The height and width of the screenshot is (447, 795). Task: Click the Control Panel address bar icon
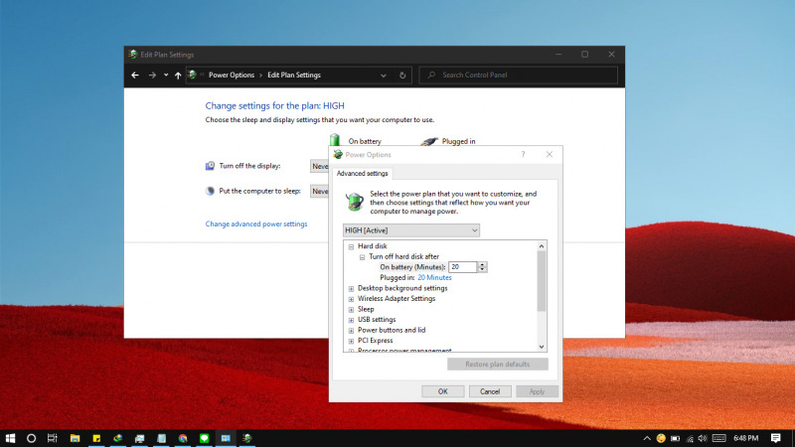pos(192,75)
